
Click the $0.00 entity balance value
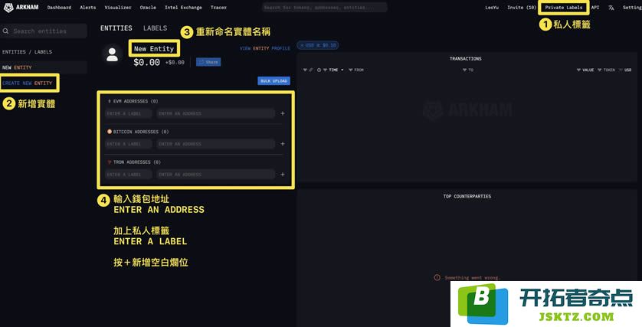146,62
